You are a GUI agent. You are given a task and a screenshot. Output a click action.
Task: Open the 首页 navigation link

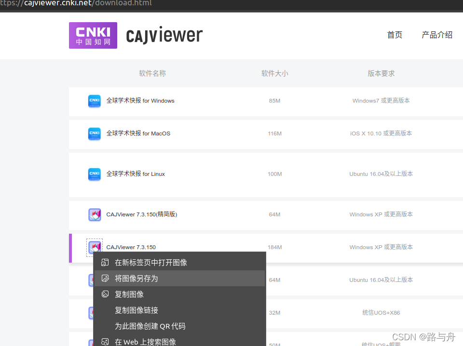pos(395,35)
